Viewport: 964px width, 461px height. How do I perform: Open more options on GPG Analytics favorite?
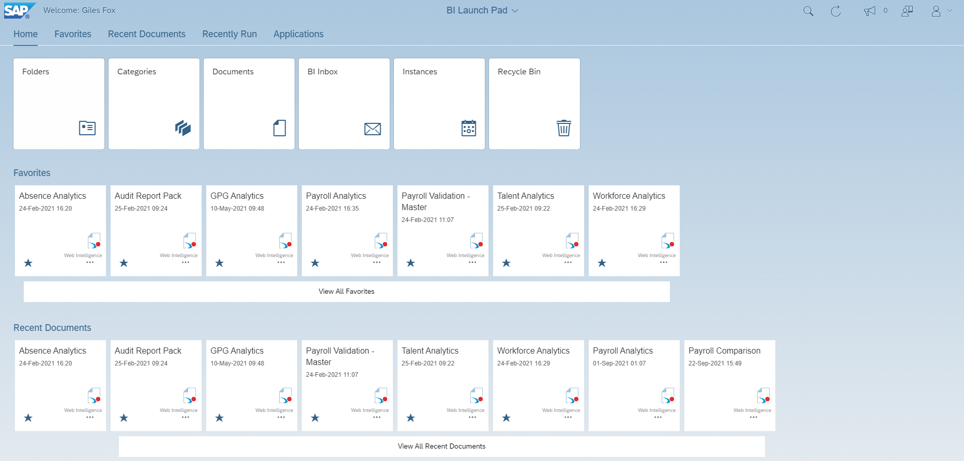click(281, 263)
